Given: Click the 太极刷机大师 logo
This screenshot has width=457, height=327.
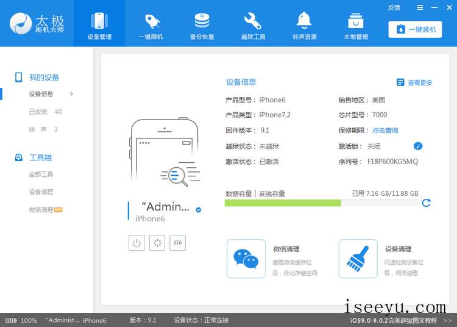Looking at the screenshot, I should [x=37, y=23].
